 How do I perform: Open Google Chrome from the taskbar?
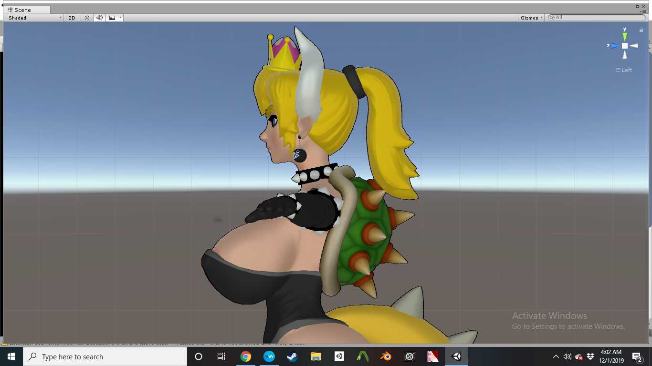(246, 356)
